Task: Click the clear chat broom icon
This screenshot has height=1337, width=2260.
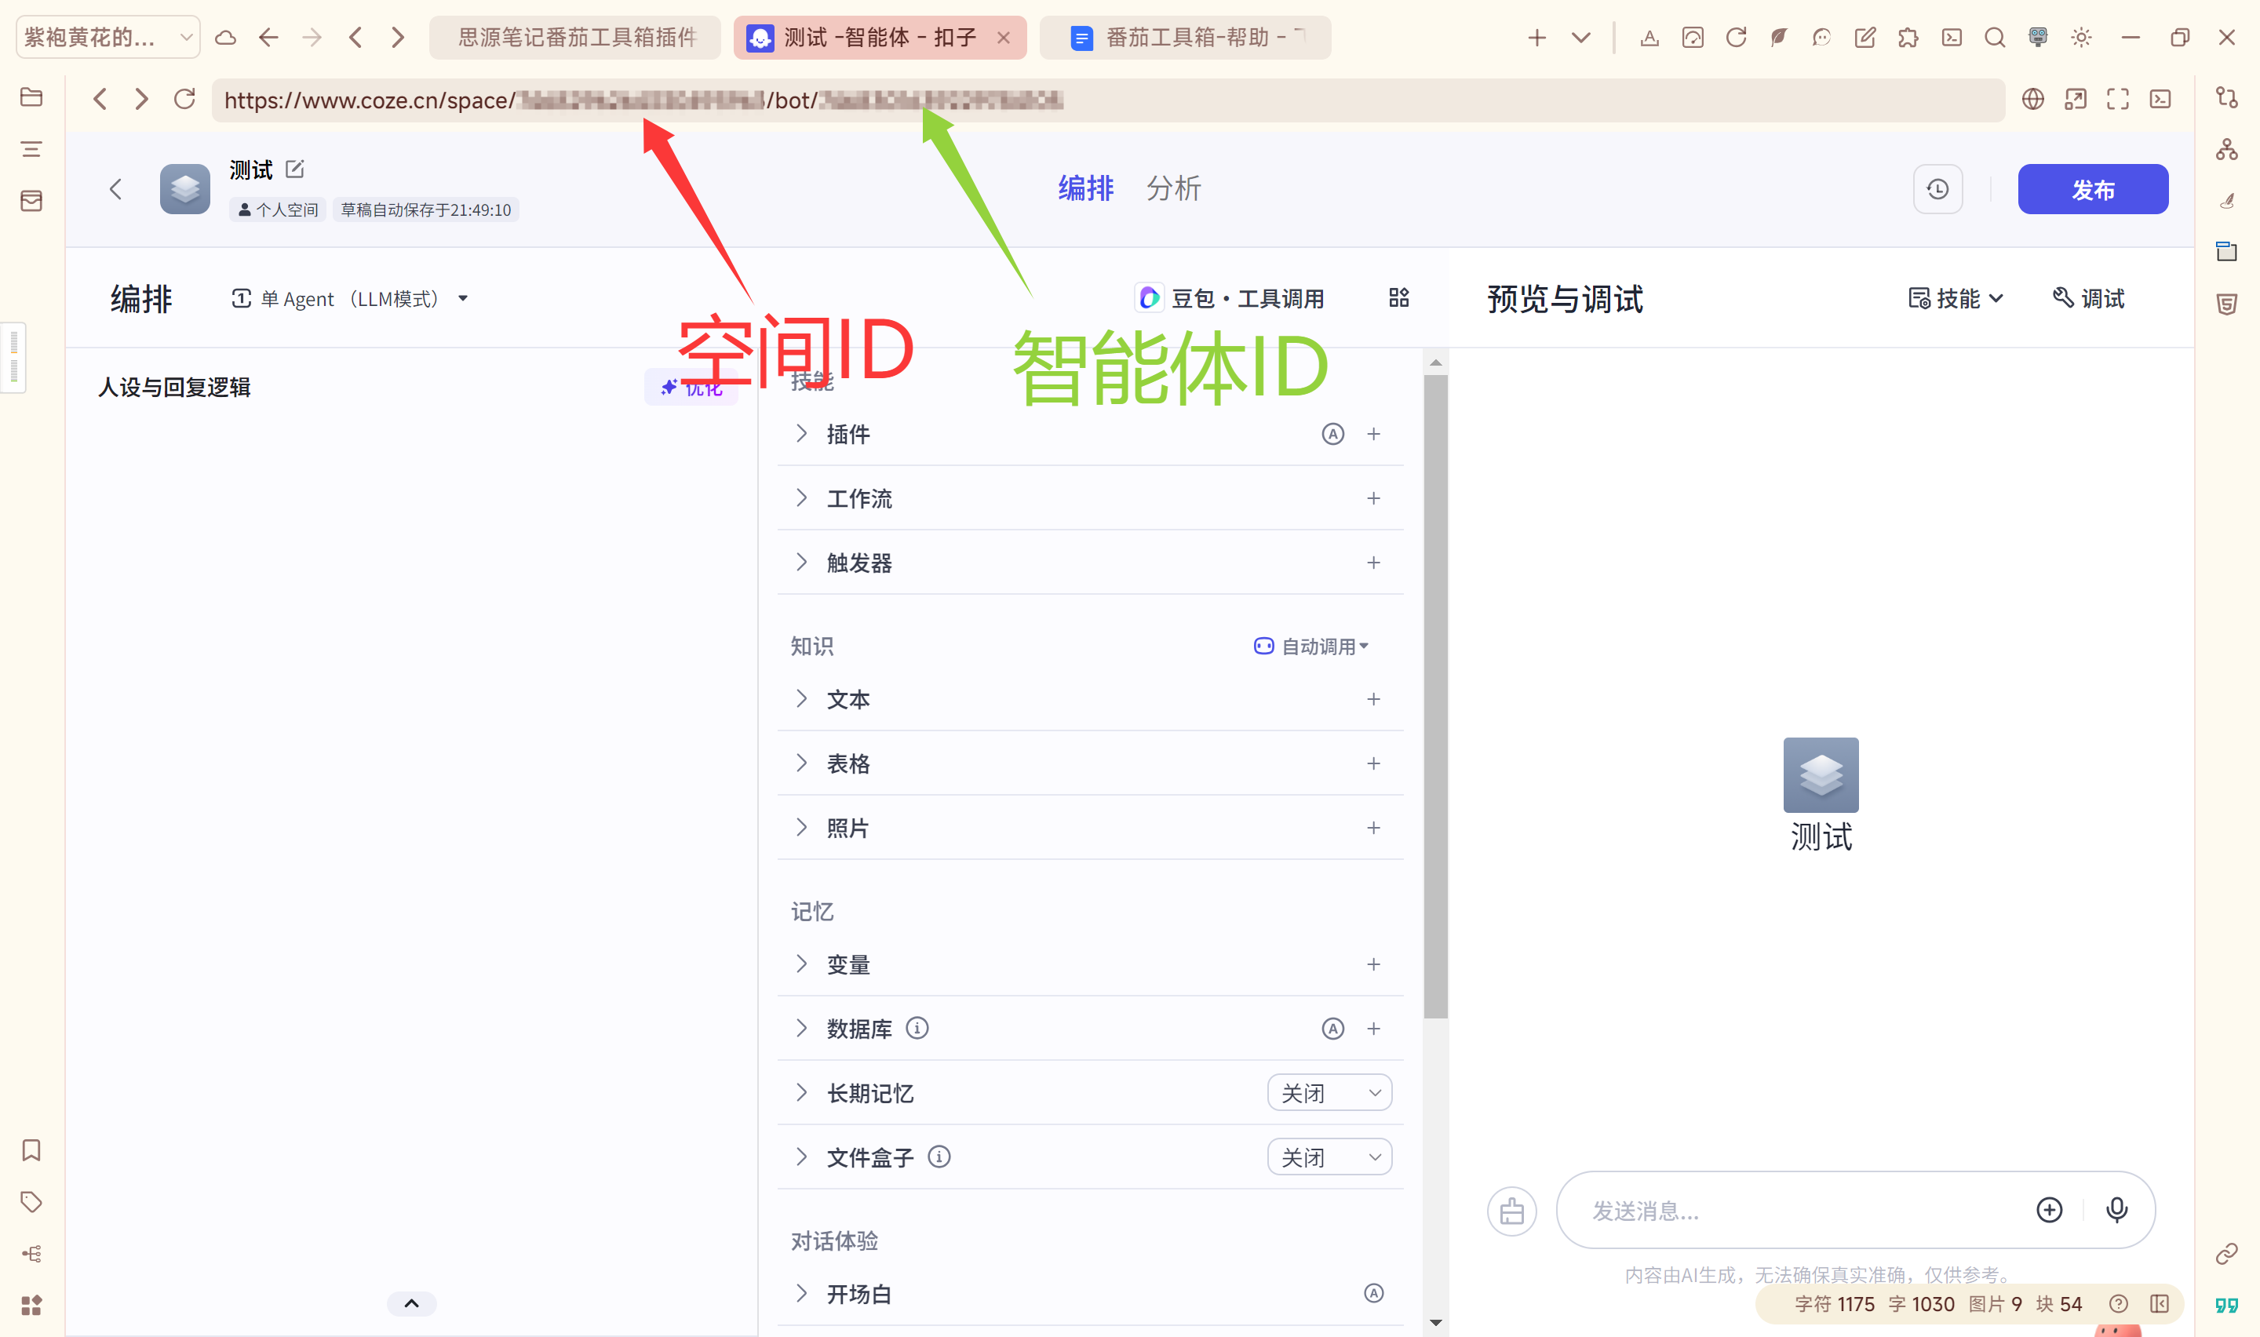Action: point(1511,1211)
